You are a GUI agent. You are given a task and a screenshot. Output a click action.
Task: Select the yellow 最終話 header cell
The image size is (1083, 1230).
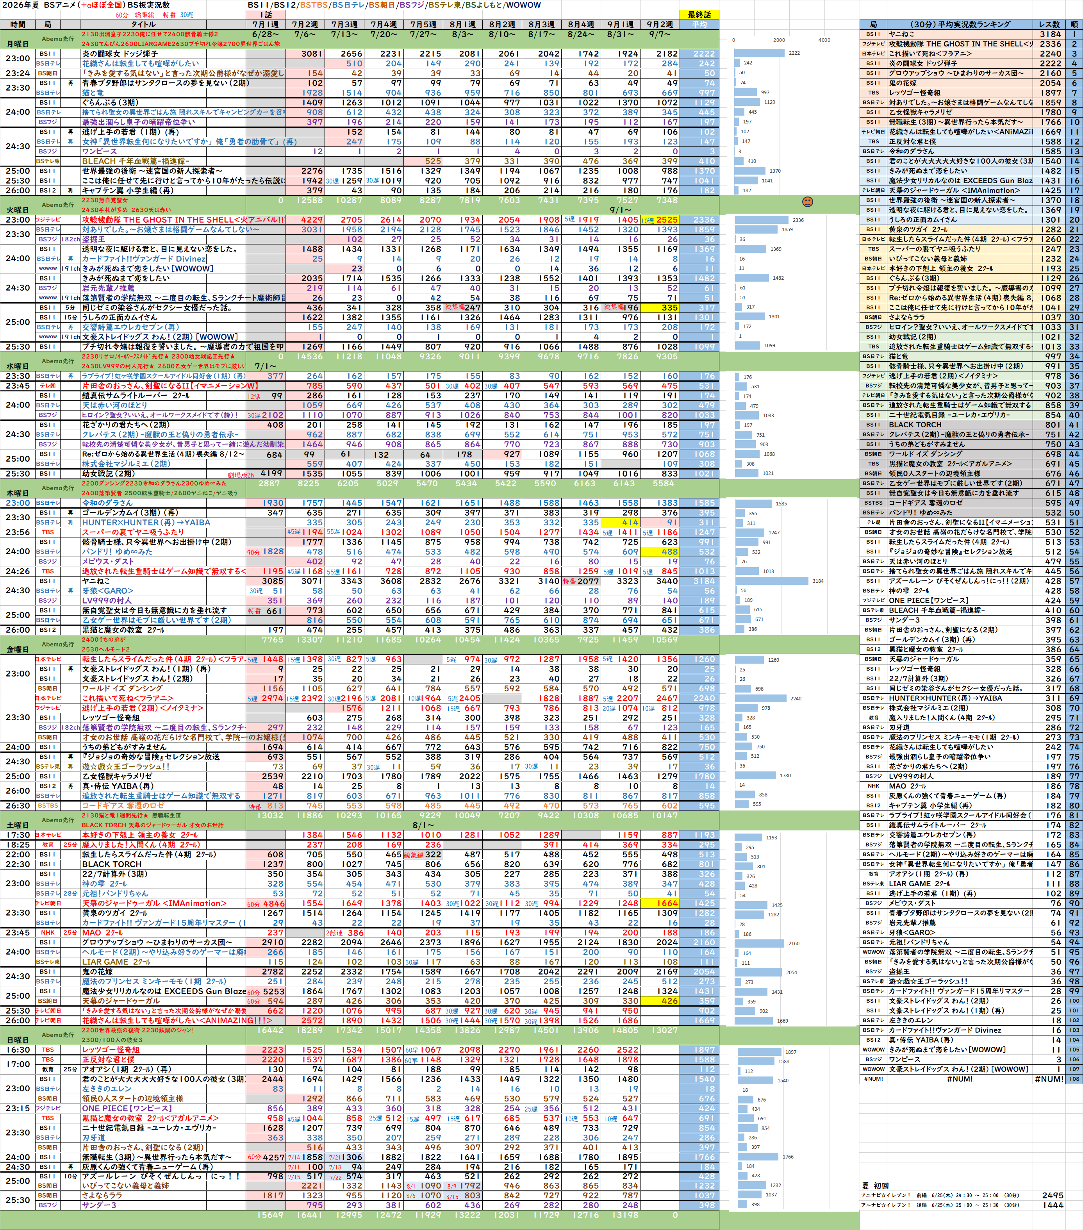(x=699, y=14)
